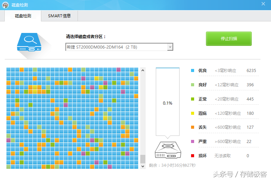The image size is (271, 180).
Task: Click the sector map scroll up arrow
Action: [143, 70]
